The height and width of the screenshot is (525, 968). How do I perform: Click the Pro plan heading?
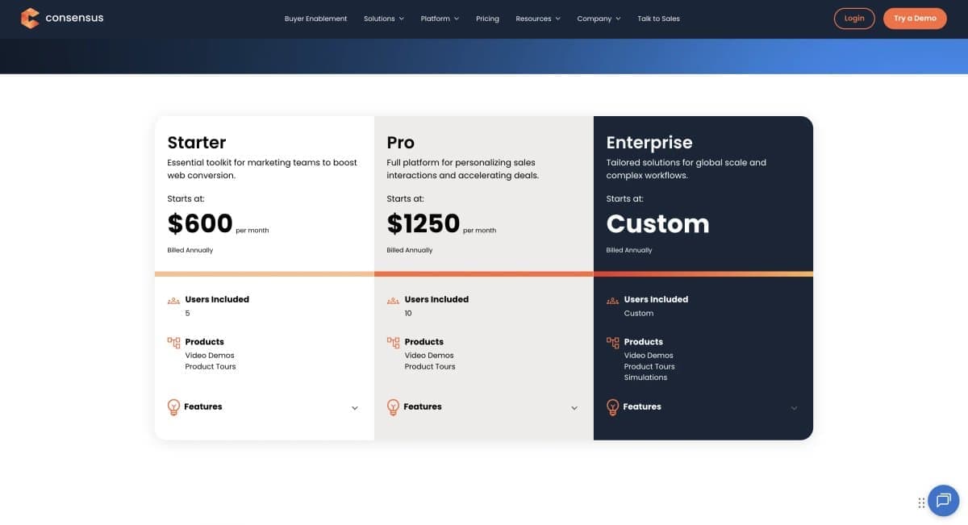tap(401, 143)
